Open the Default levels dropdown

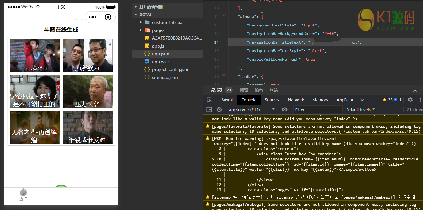point(360,110)
